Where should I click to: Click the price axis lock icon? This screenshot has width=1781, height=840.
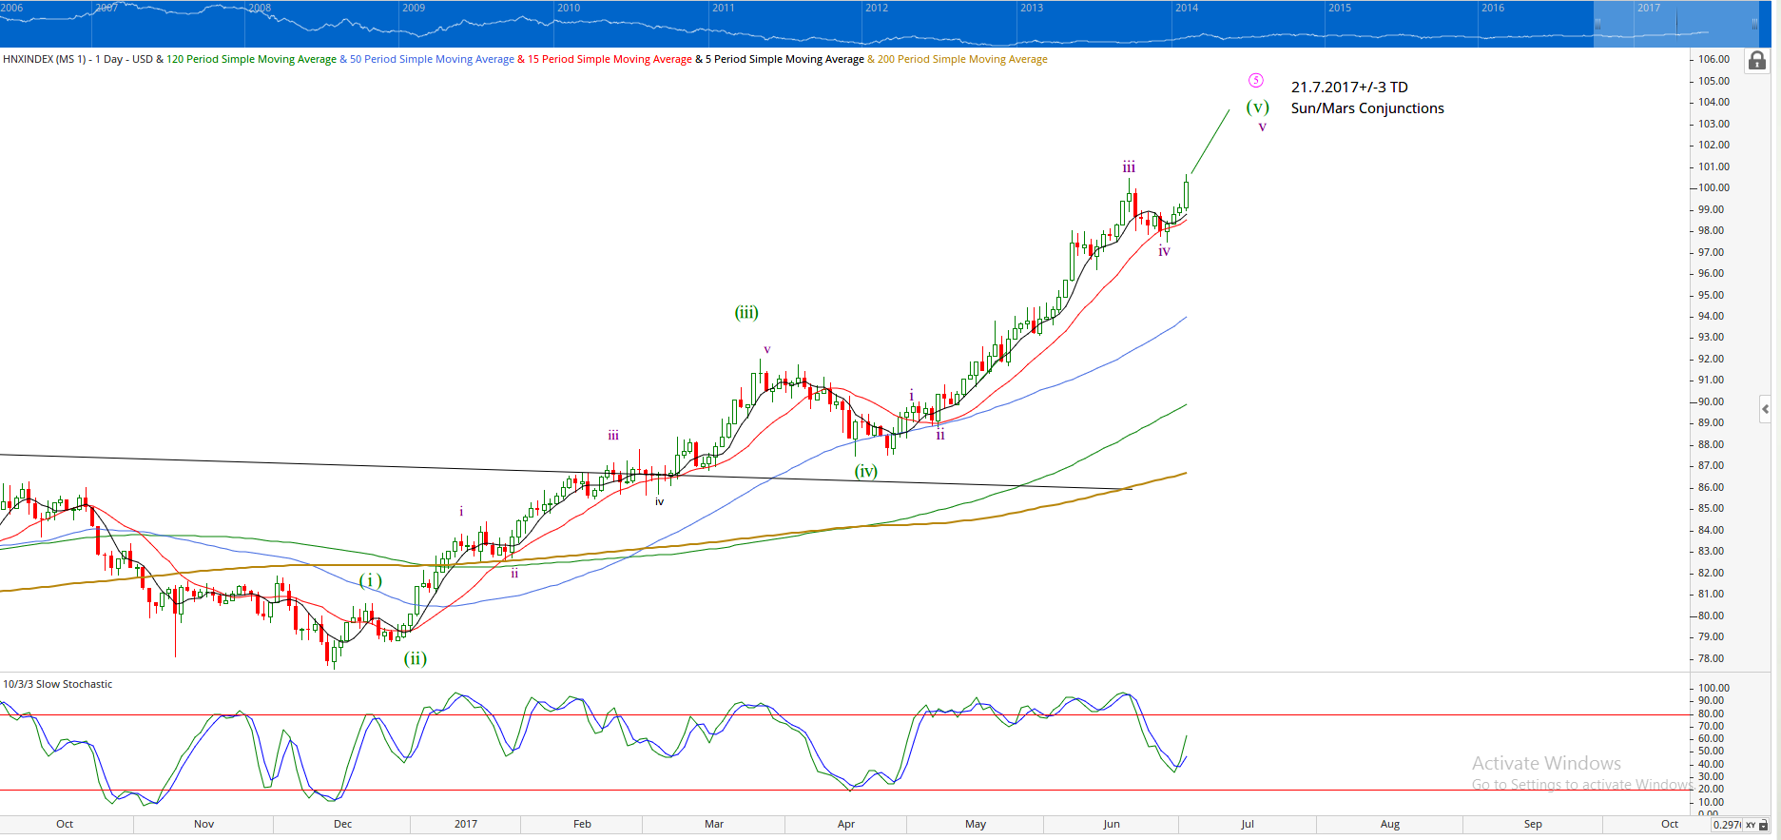point(1756,61)
